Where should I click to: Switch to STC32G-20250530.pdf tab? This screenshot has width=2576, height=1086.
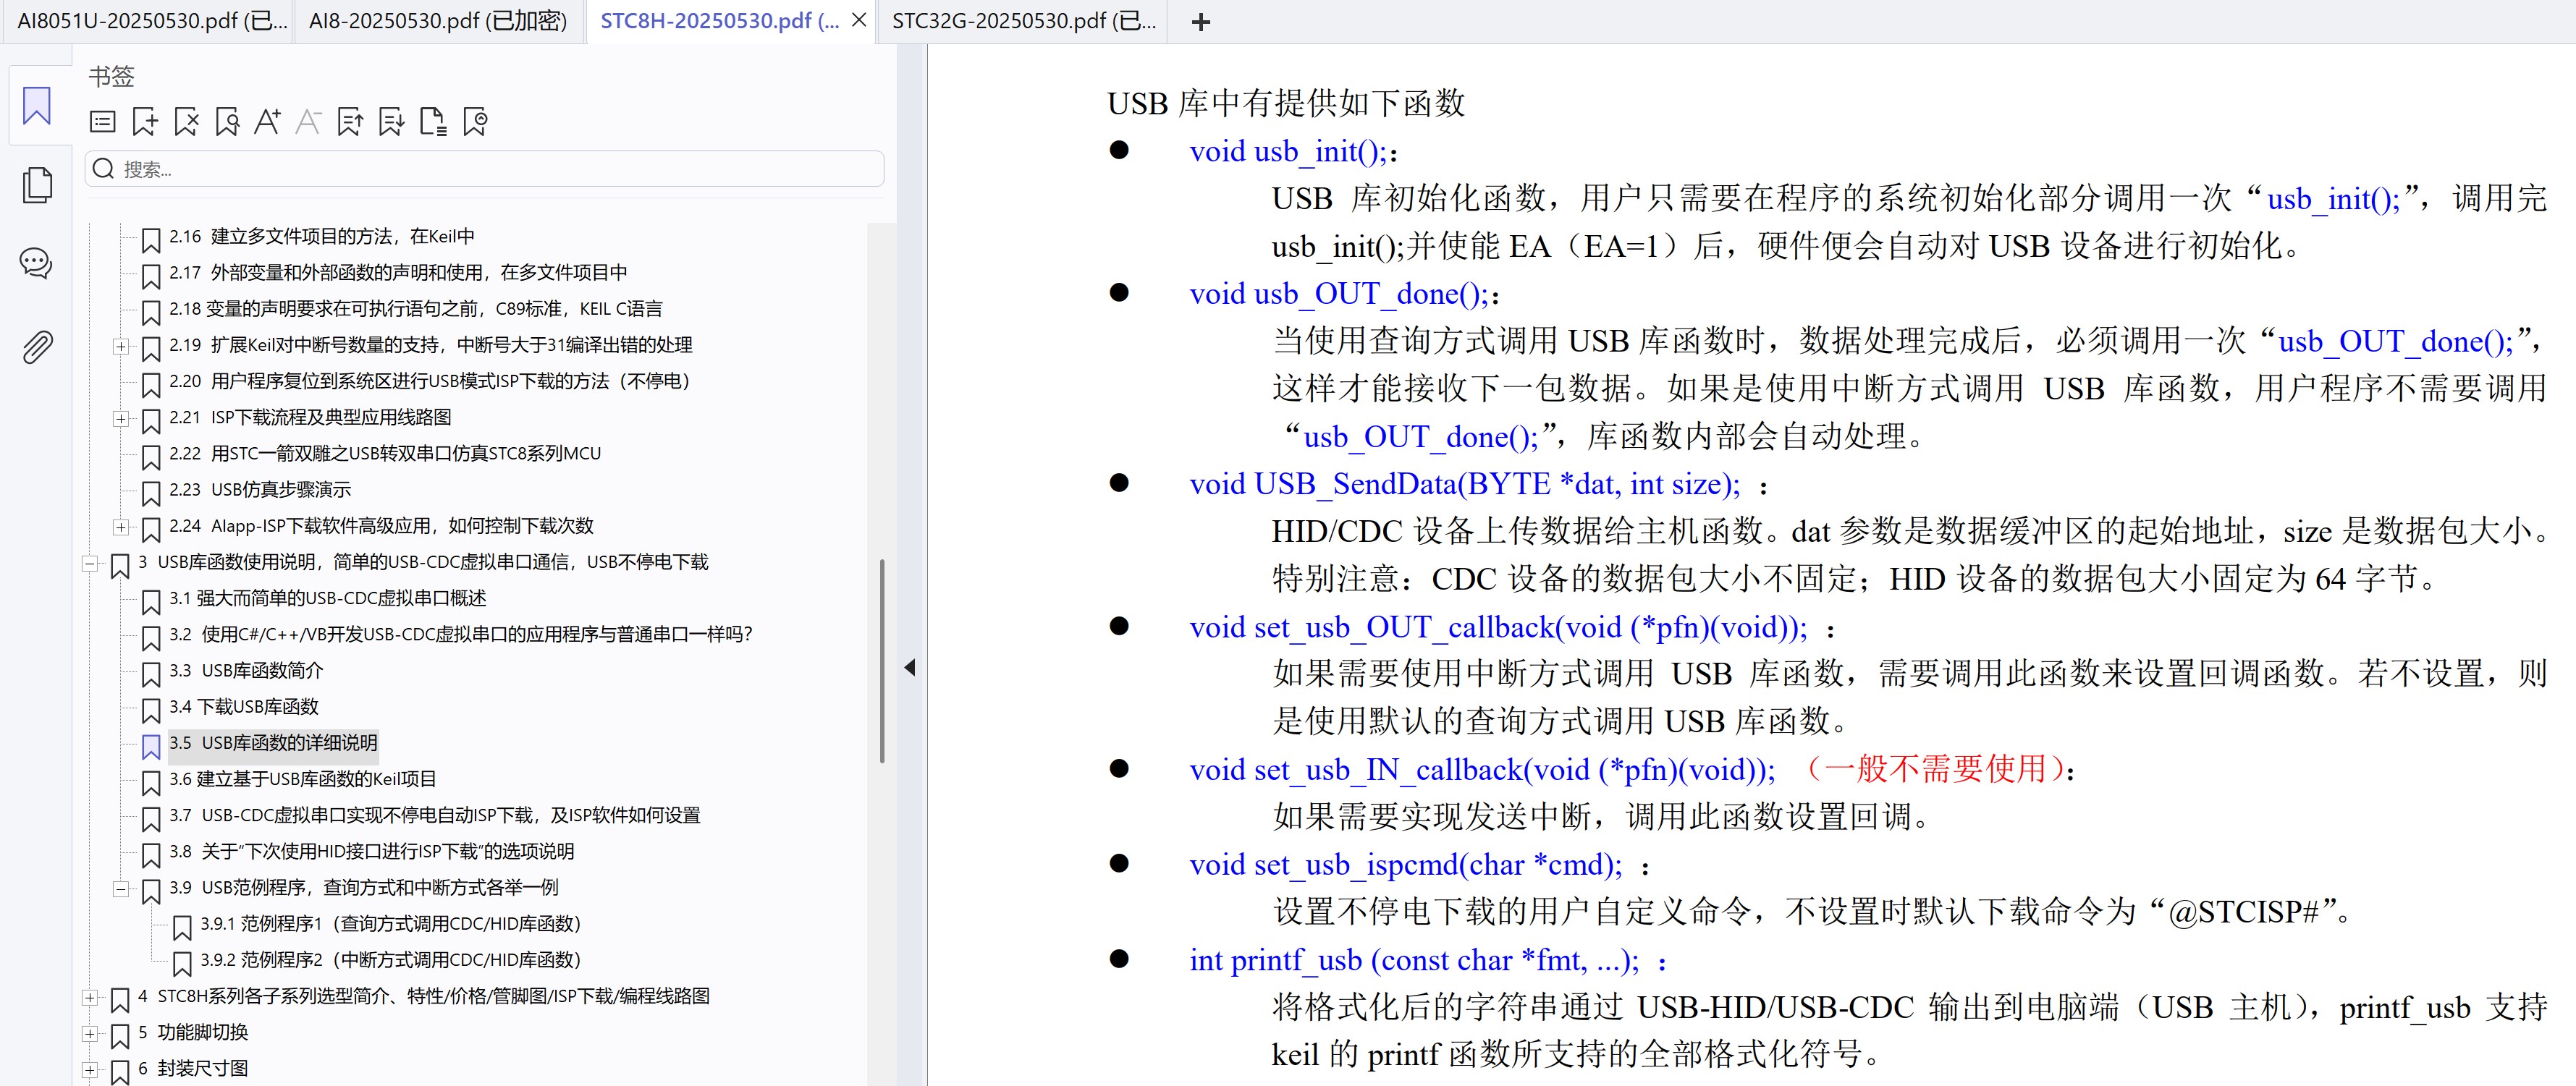tap(1022, 21)
